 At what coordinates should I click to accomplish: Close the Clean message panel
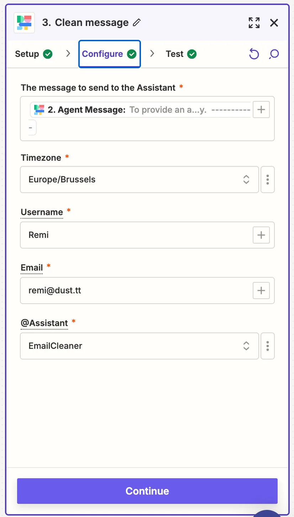coord(274,23)
